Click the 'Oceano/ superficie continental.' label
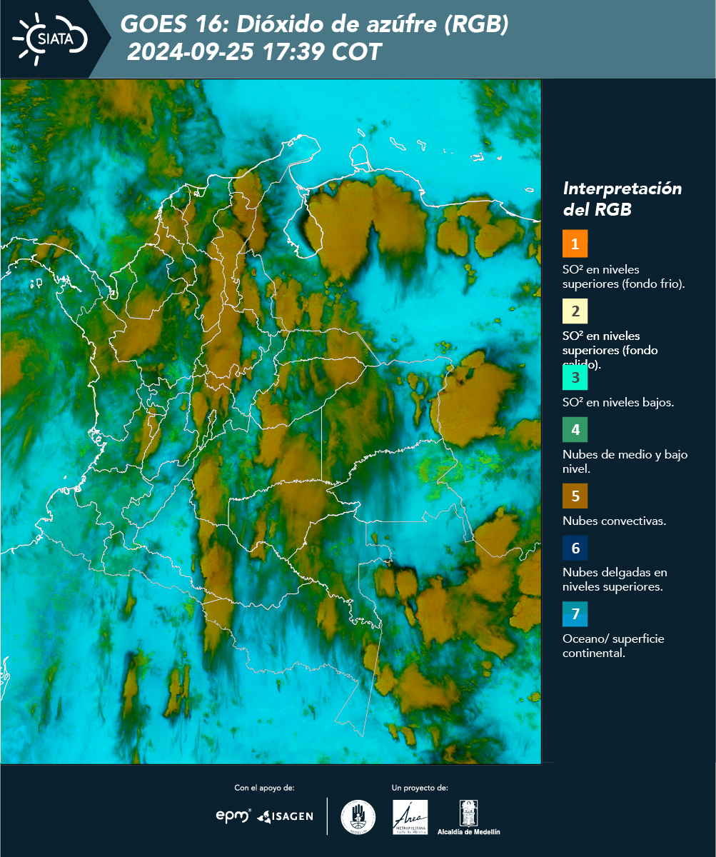The height and width of the screenshot is (857, 716). pos(613,646)
